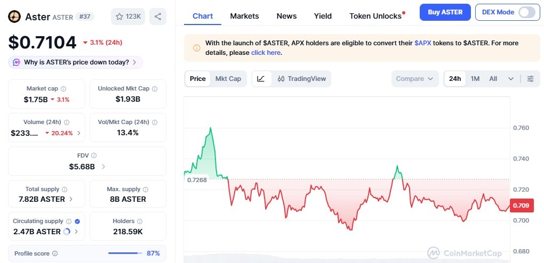Expand more time range options chevron
This screenshot has width=544, height=263.
tap(511, 79)
